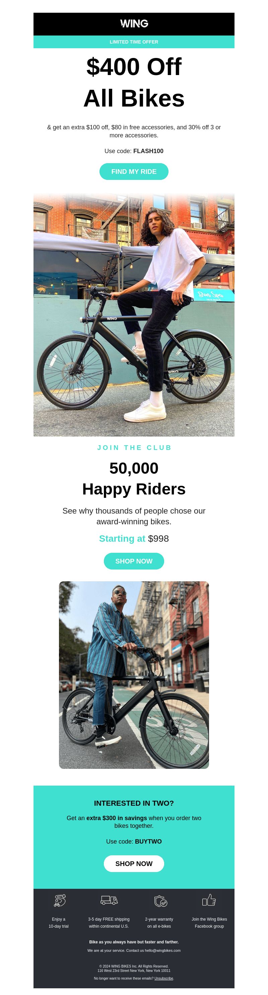
Task: Click the hello@wingbikes.com email address
Action: pos(162,950)
